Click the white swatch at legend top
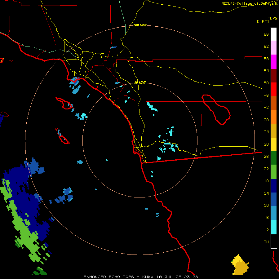This screenshot has height=279, width=279. pos(274,34)
